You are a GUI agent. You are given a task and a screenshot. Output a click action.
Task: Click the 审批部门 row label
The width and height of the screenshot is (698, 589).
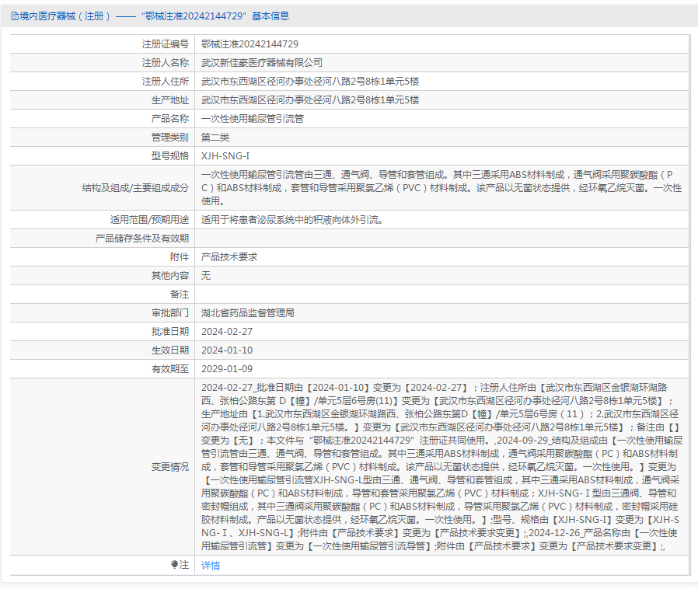170,313
